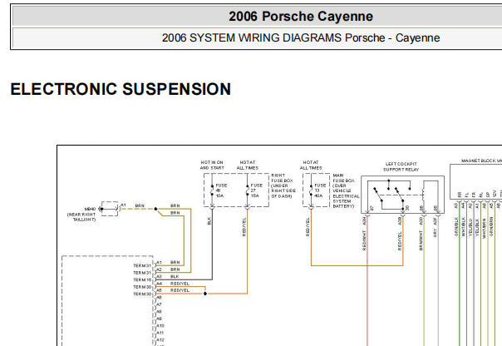The image size is (502, 346).
Task: Click vertical 'RED/YEL' label below fuse 27
Action: point(244,227)
